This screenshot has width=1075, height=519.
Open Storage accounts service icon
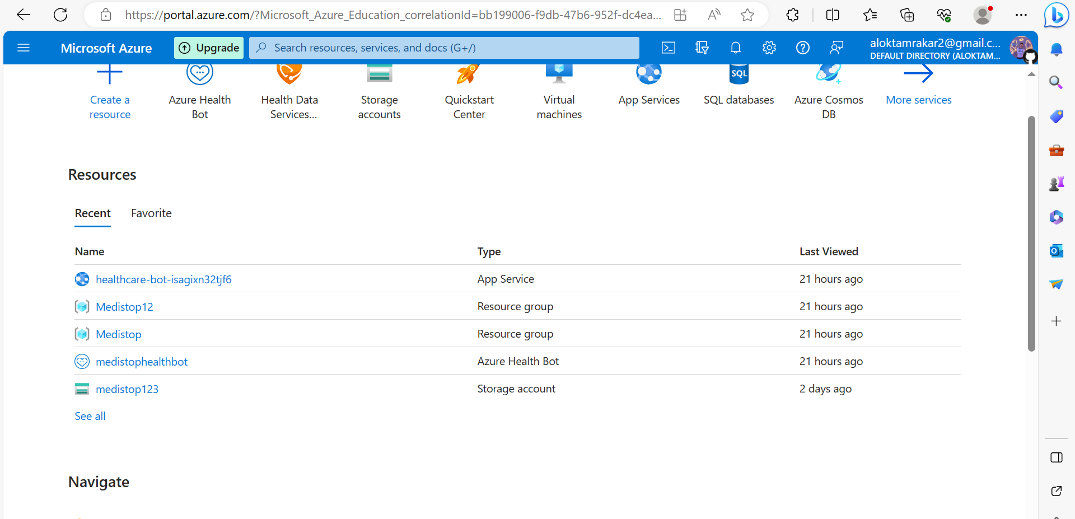tap(380, 74)
